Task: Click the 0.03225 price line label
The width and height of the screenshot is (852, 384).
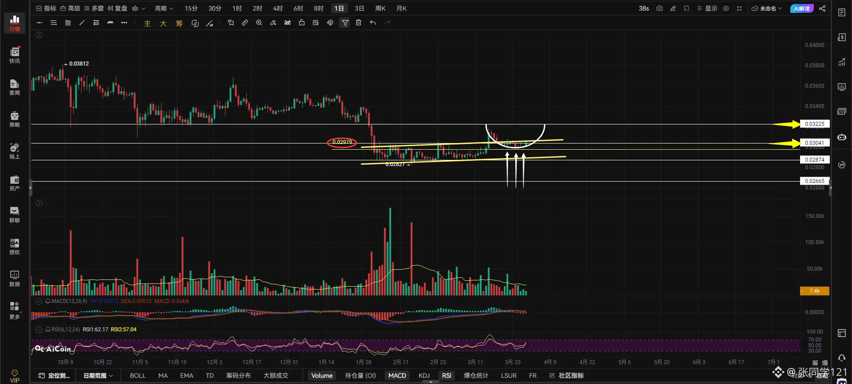Action: click(x=815, y=124)
